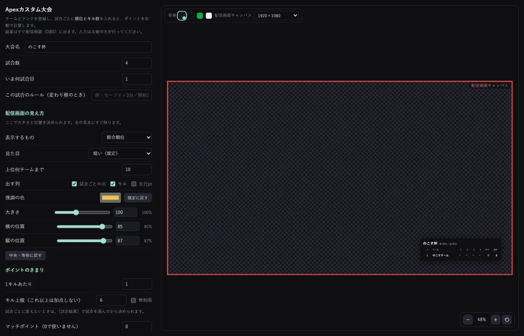Enable the 無制限 kill cap checkbox

tap(134, 300)
